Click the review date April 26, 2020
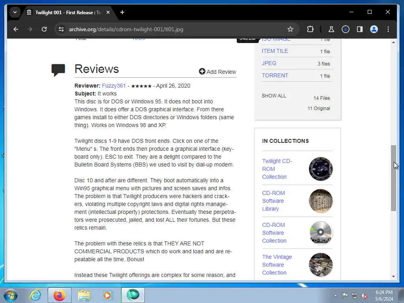The height and width of the screenshot is (303, 404). coord(173,86)
